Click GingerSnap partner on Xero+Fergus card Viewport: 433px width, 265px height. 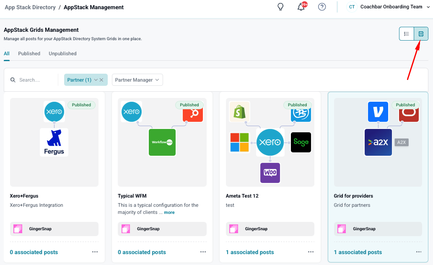click(x=54, y=229)
